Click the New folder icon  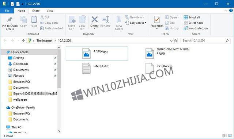point(119,20)
